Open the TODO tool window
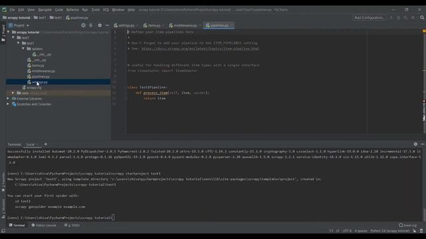This screenshot has width=426, height=239. point(72,225)
